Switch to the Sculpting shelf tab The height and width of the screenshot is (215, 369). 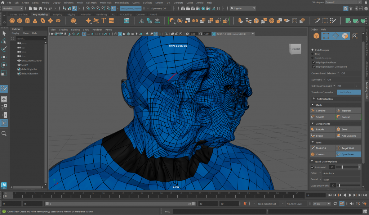pyautogui.click(x=57, y=15)
